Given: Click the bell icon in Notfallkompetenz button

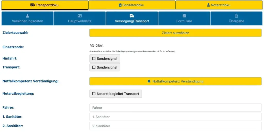Looking at the screenshot, I should tap(149, 81).
